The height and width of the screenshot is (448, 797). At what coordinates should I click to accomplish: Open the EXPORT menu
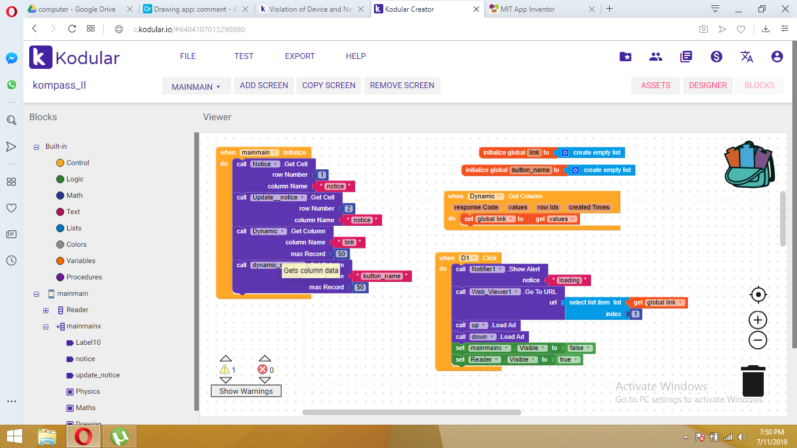coord(300,56)
